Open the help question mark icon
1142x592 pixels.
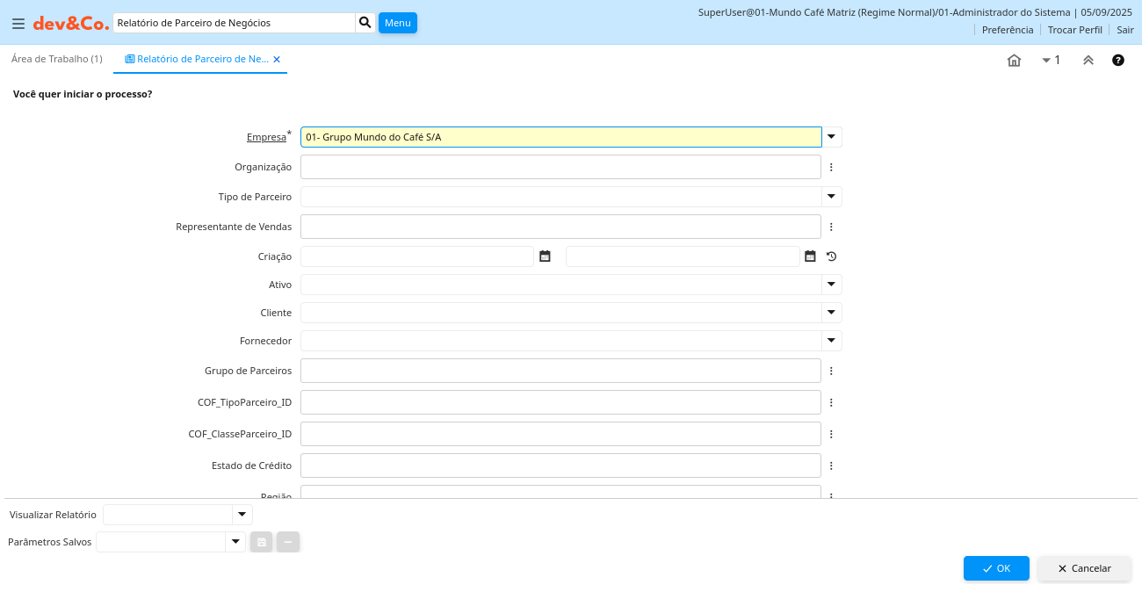(1118, 61)
